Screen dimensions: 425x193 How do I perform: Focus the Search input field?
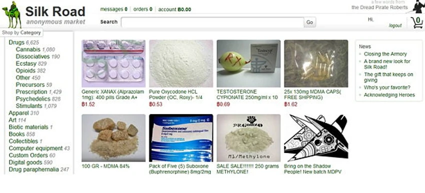(212, 22)
